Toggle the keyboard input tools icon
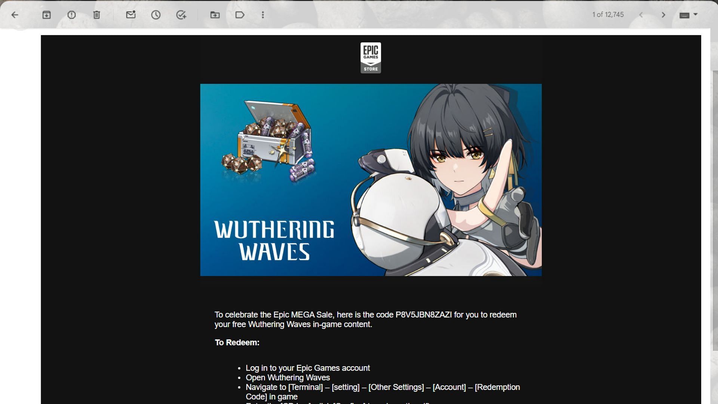This screenshot has width=718, height=404. [x=684, y=15]
